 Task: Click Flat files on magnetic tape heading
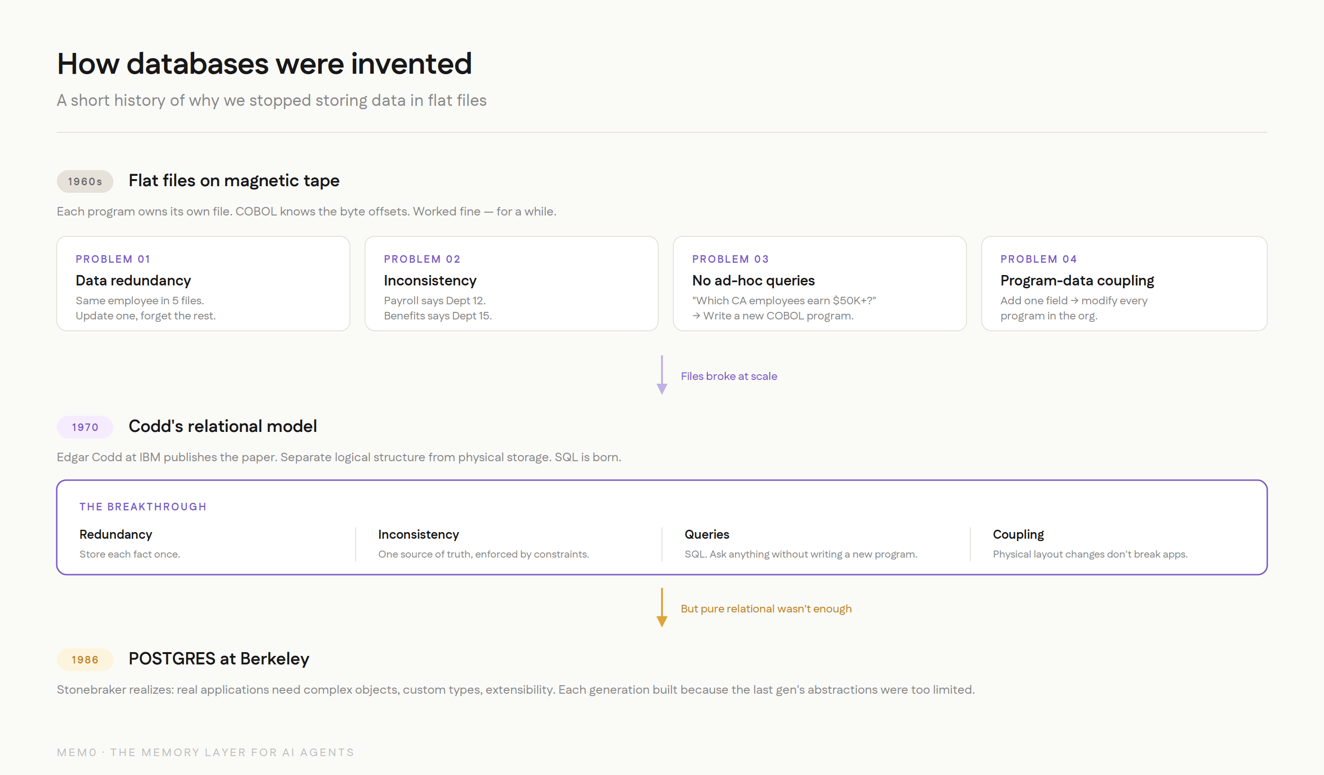click(234, 181)
